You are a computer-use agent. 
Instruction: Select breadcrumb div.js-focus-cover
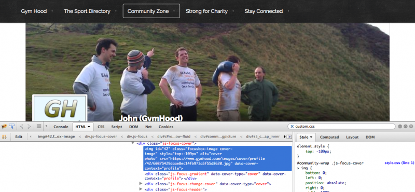(101, 137)
